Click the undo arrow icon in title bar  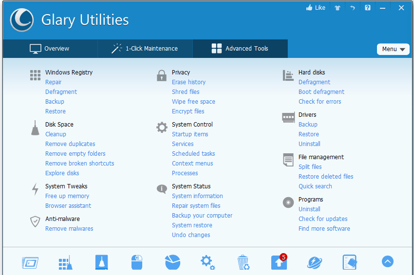pos(353,8)
